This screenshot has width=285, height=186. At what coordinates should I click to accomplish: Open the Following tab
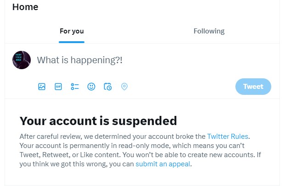(x=209, y=31)
